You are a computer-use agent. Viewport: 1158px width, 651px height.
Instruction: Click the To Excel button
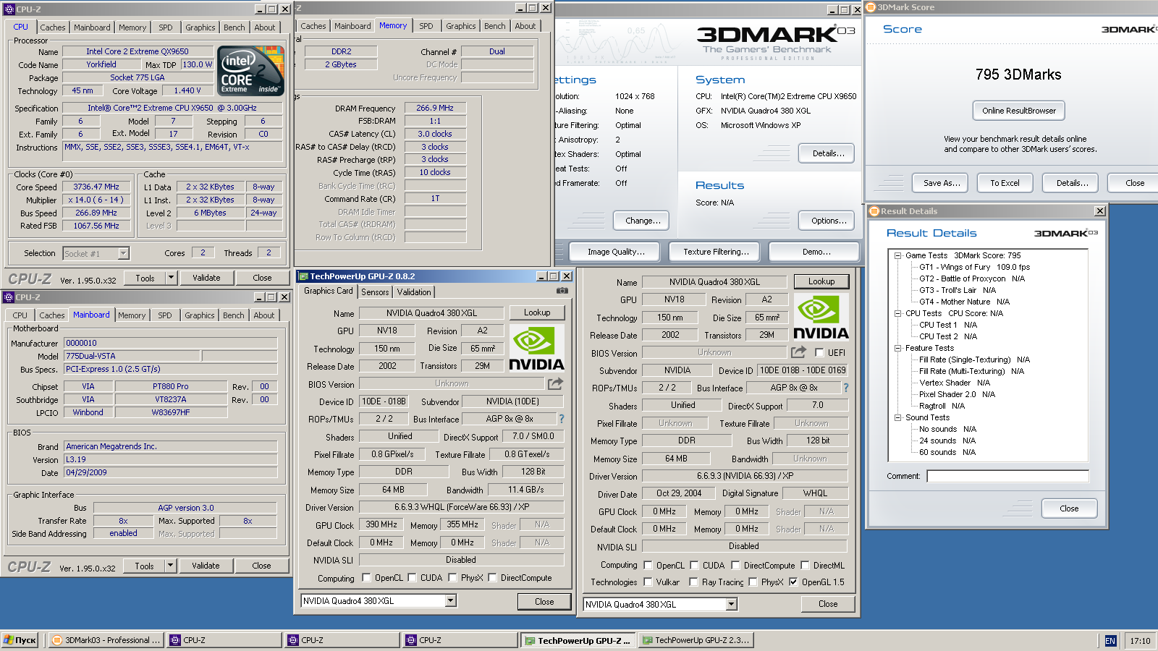click(1005, 183)
